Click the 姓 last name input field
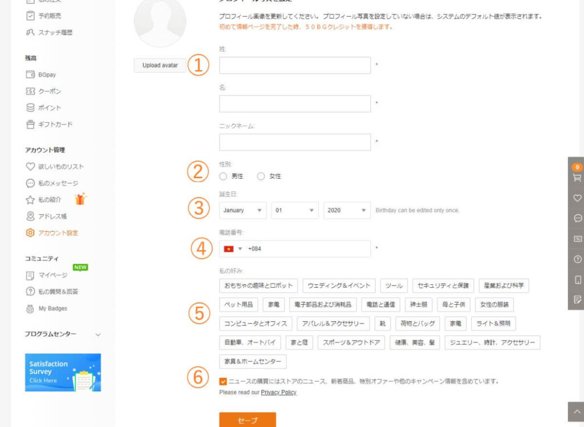The height and width of the screenshot is (427, 584). pyautogui.click(x=295, y=66)
